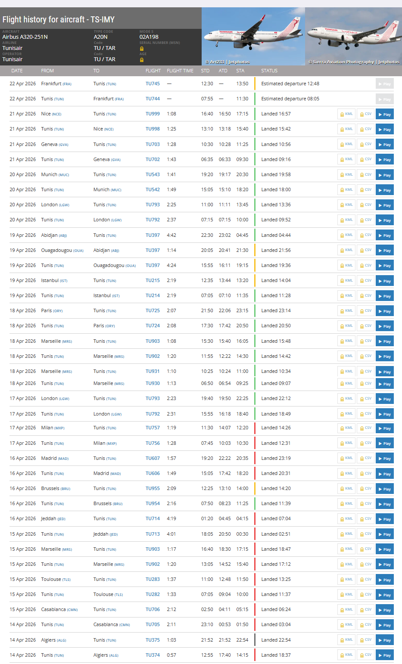Click the STATUS column header
Viewport: 402px width, 664px height.
click(x=269, y=71)
